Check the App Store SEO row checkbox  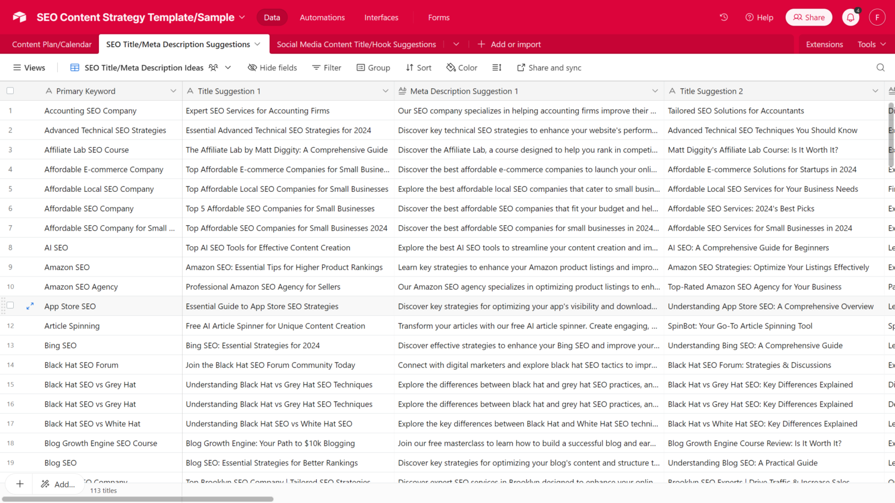(x=10, y=306)
